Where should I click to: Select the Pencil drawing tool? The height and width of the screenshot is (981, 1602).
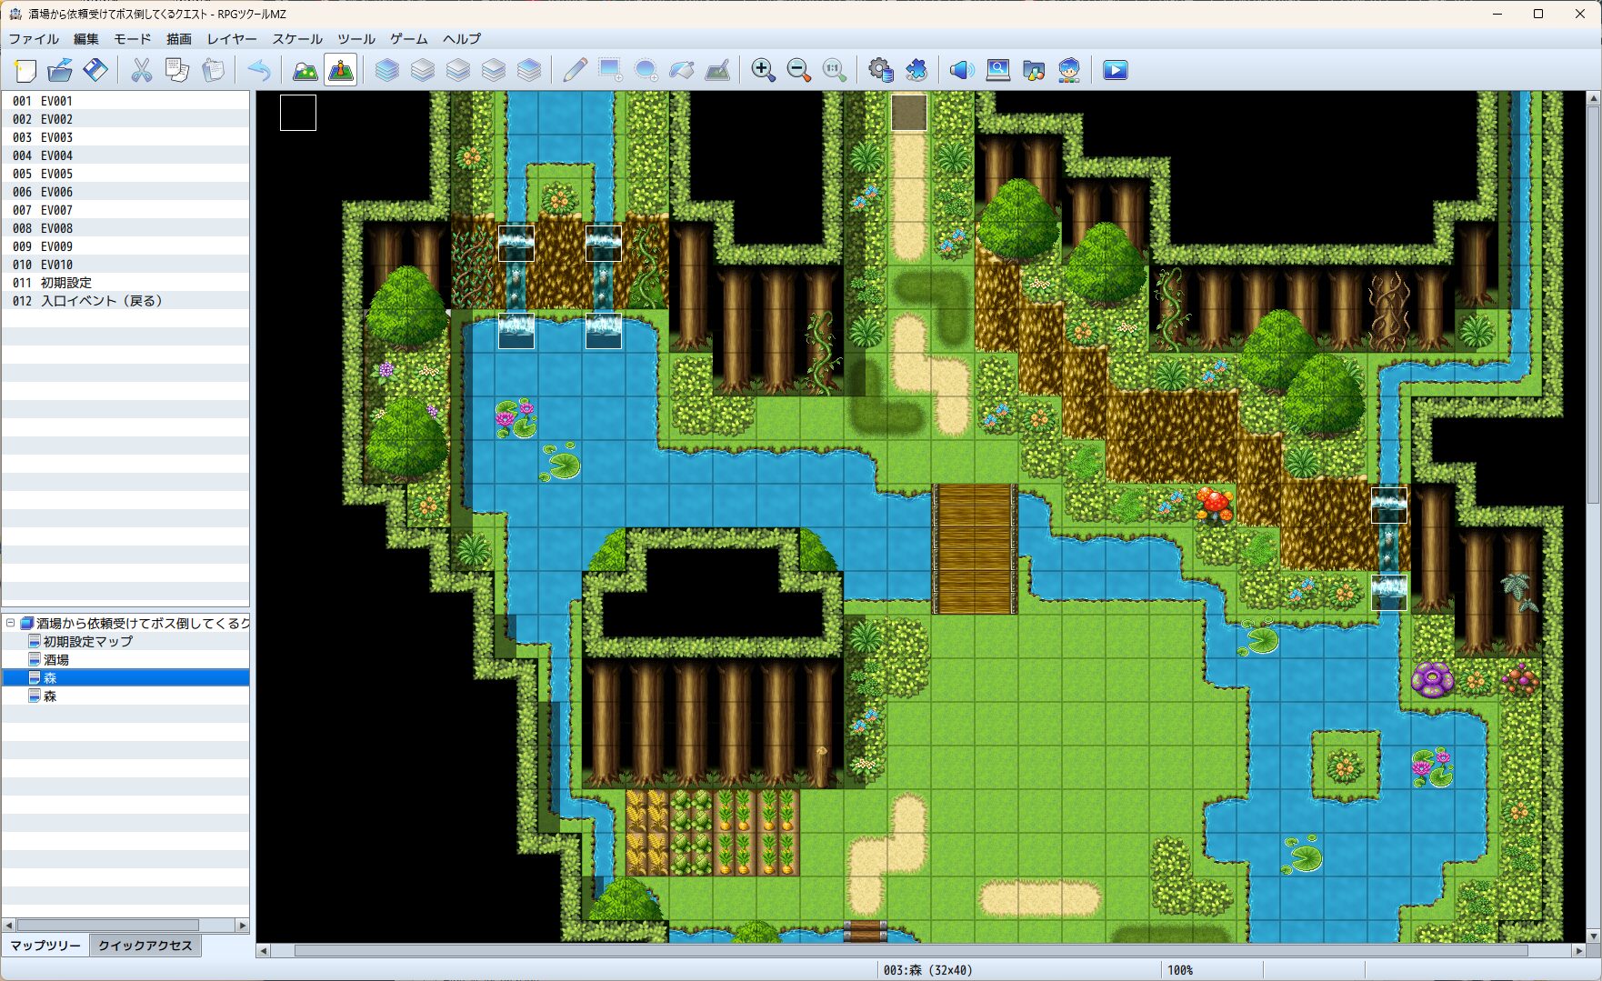click(x=575, y=70)
